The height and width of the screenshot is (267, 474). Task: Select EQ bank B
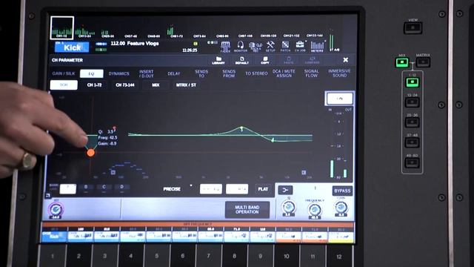pyautogui.click(x=86, y=187)
